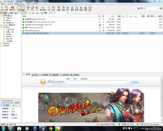The image size is (163, 131).
Task: Toggle the red checkmark completed filter
Action: (30, 13)
